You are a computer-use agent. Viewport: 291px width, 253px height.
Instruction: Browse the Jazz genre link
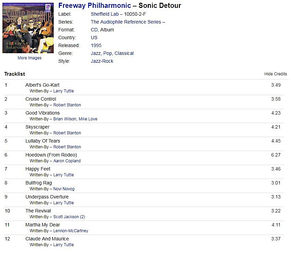click(95, 53)
